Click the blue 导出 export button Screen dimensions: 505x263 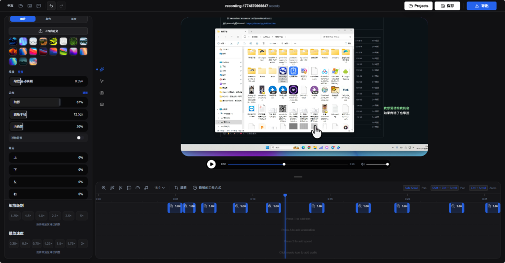click(x=481, y=6)
